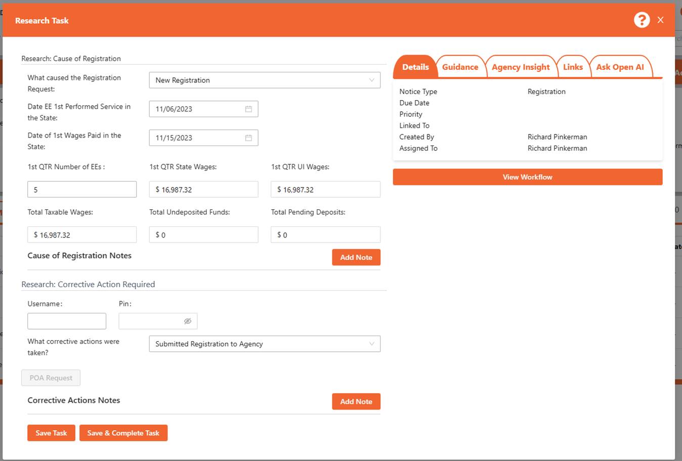Open calendar for Date EE 1st Performed Service
682x461 pixels.
click(x=248, y=109)
